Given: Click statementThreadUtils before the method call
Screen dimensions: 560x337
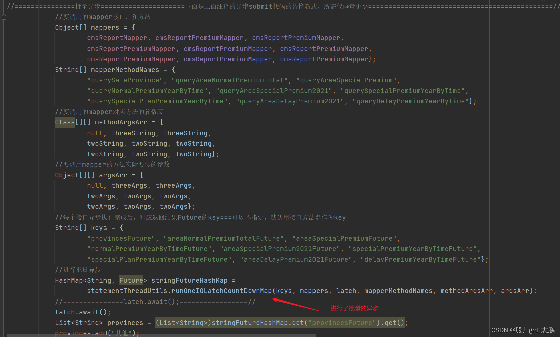Looking at the screenshot, I should [x=127, y=291].
